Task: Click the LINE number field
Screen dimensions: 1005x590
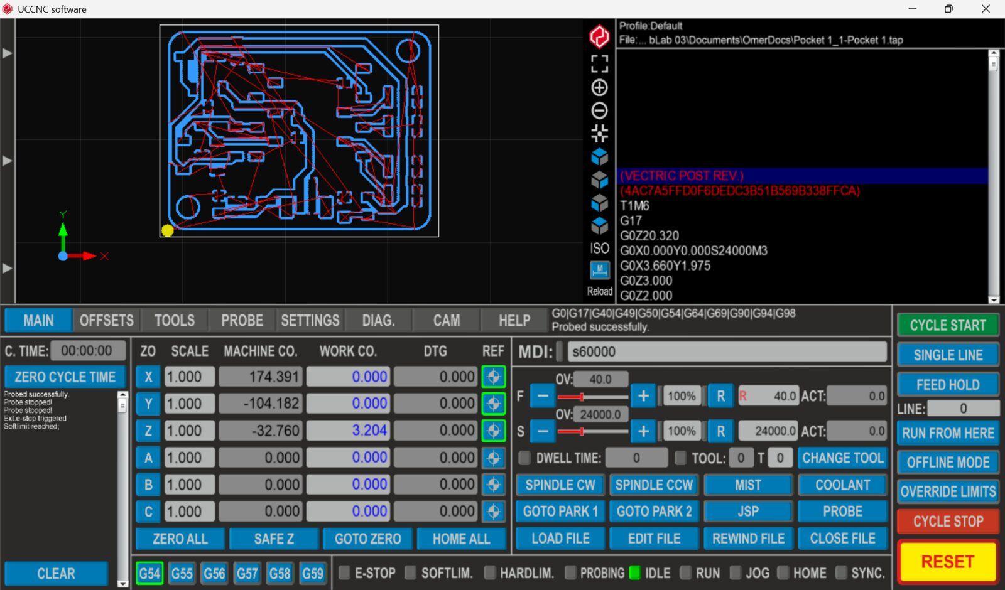Action: click(x=963, y=409)
